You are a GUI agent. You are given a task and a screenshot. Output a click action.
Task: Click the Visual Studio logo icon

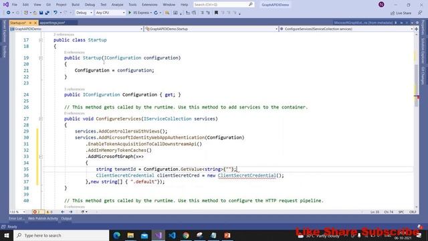coord(6,5)
